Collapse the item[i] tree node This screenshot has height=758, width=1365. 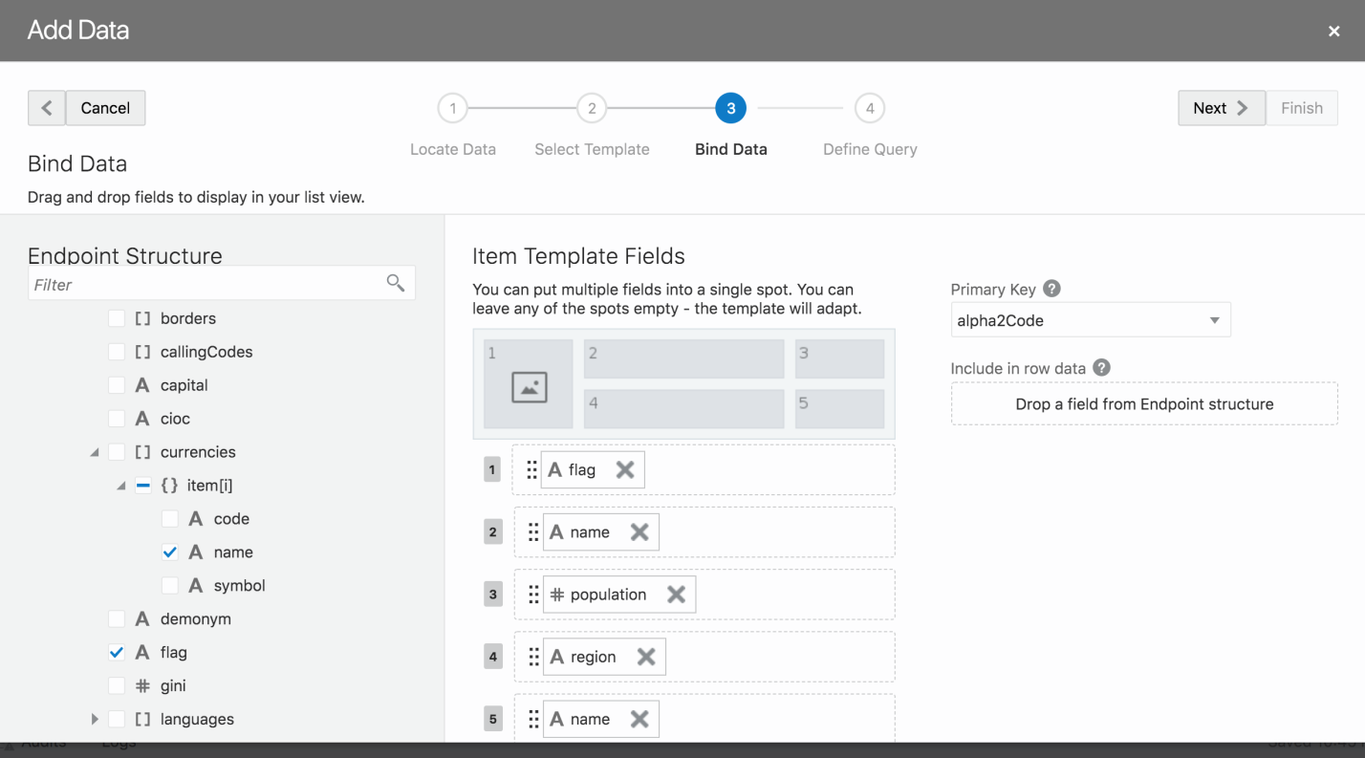(120, 486)
